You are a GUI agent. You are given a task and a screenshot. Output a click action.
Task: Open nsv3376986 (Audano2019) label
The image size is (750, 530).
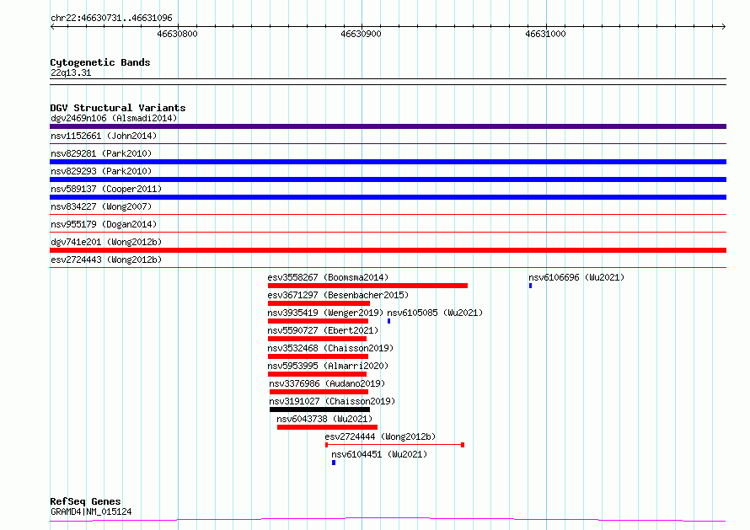tap(327, 383)
